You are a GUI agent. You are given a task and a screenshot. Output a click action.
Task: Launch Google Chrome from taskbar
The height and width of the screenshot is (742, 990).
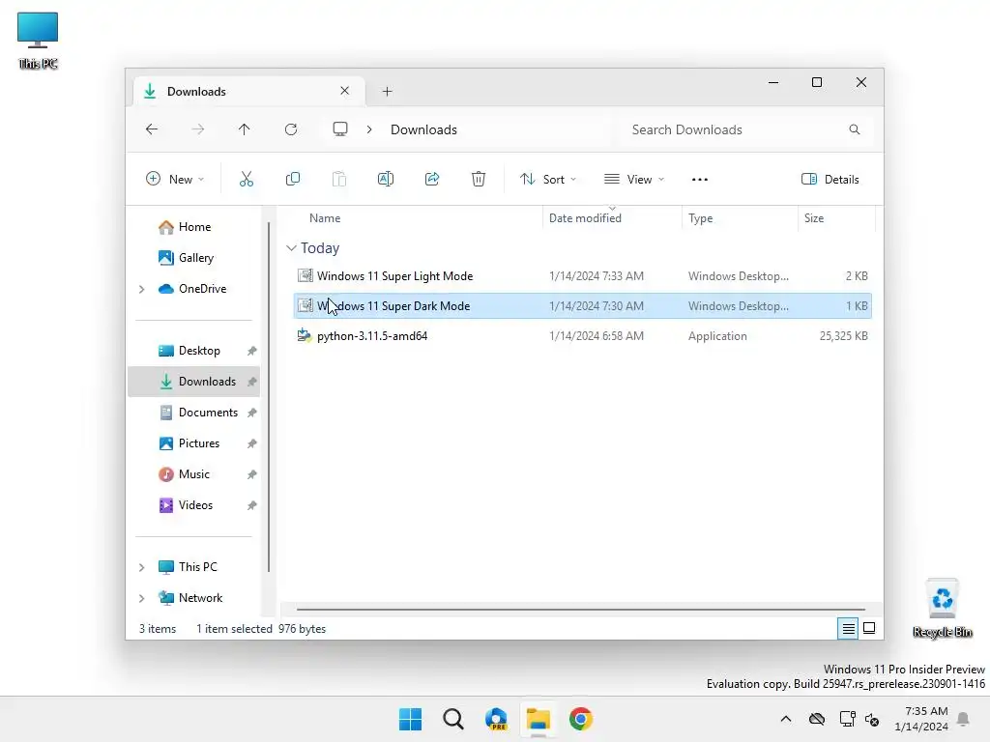click(581, 719)
